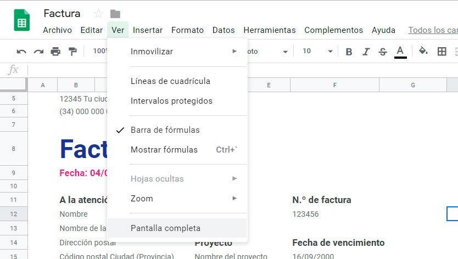Click the undo arrow icon
458x259 pixels.
click(x=21, y=52)
